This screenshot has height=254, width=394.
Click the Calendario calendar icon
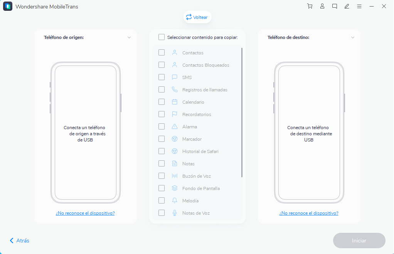tap(174, 102)
